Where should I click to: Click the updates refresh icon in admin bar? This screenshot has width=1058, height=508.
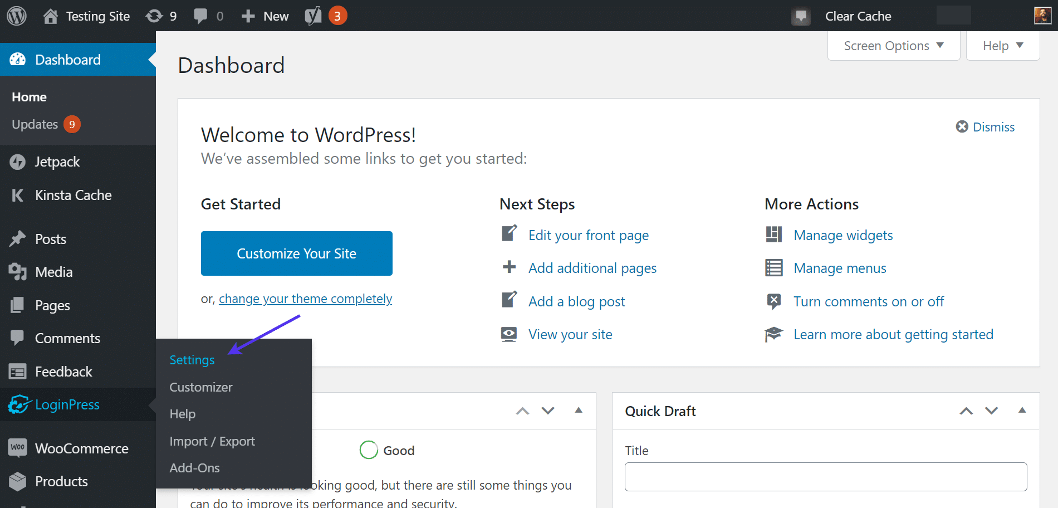point(153,15)
